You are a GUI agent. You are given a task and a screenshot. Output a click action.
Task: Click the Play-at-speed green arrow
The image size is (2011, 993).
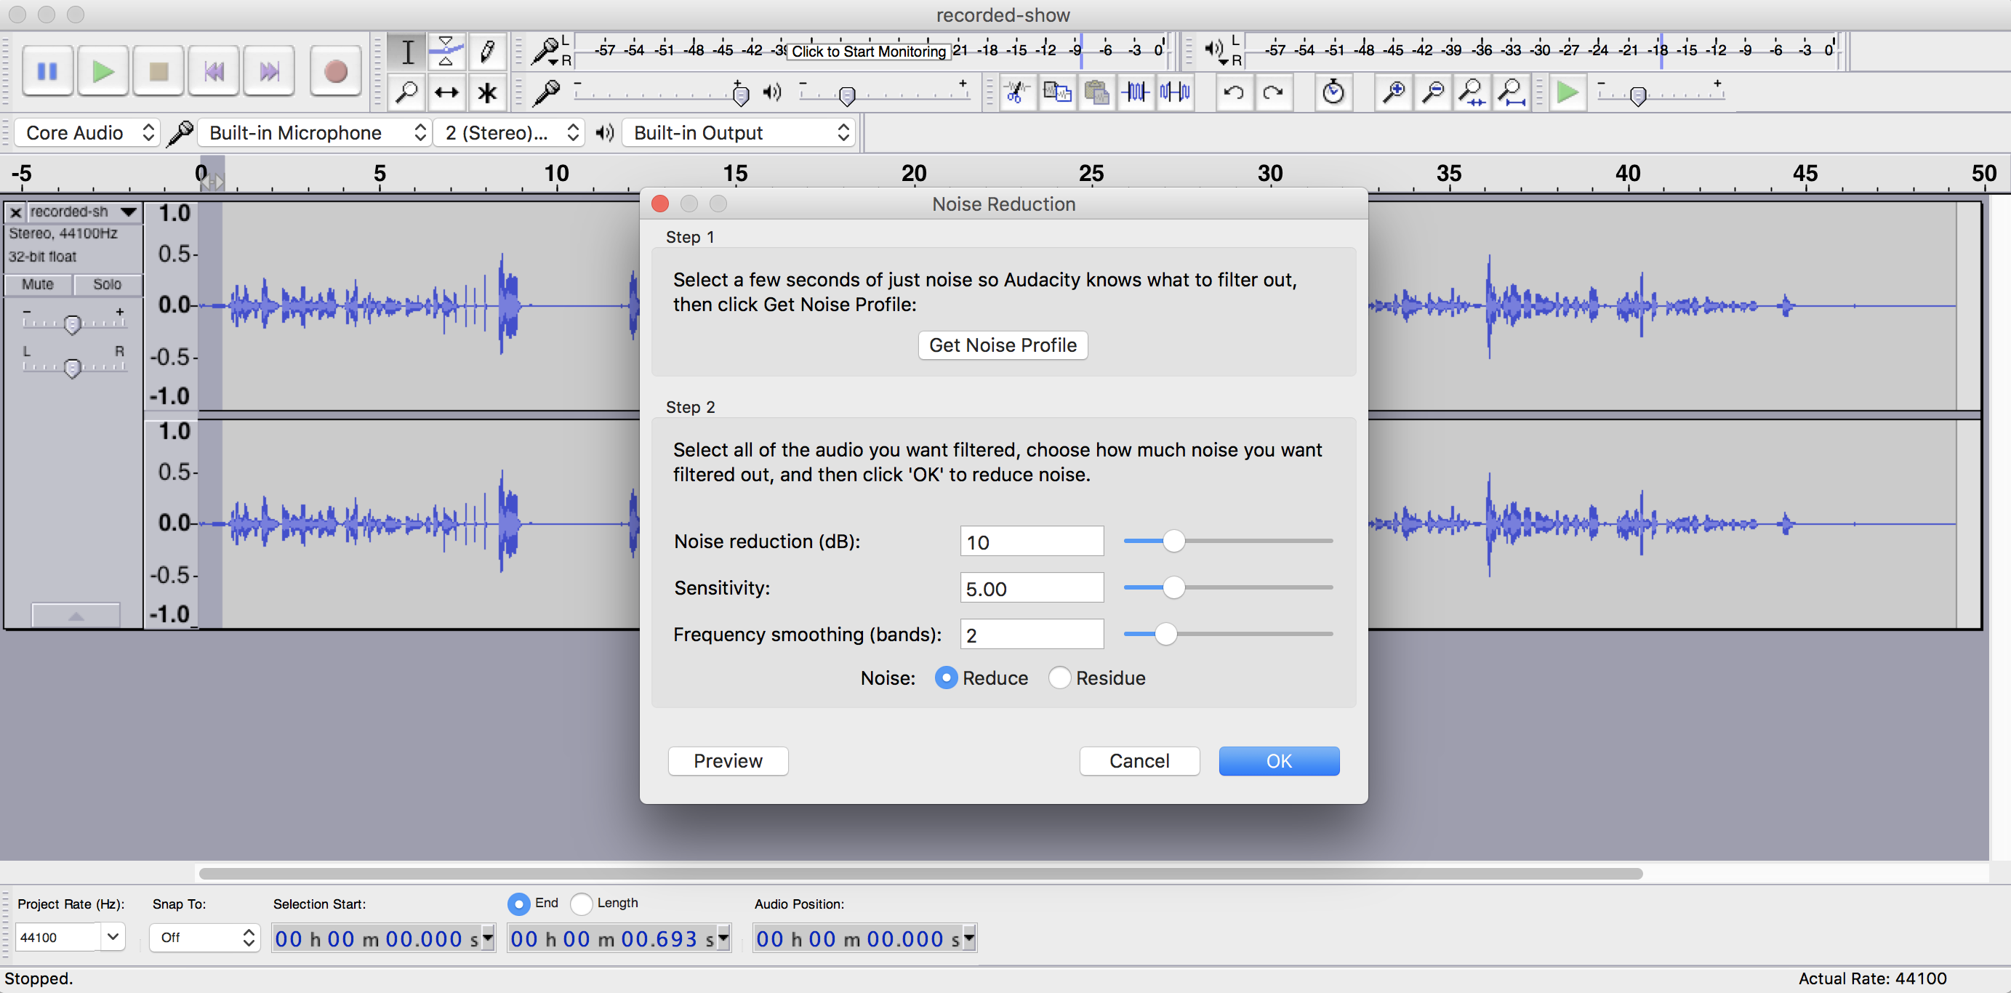[1567, 93]
